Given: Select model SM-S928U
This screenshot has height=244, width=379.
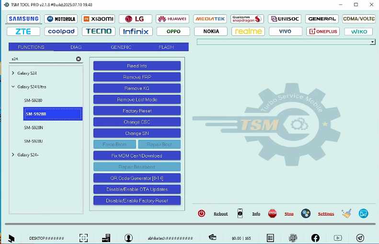Looking at the screenshot, I should [34, 141].
